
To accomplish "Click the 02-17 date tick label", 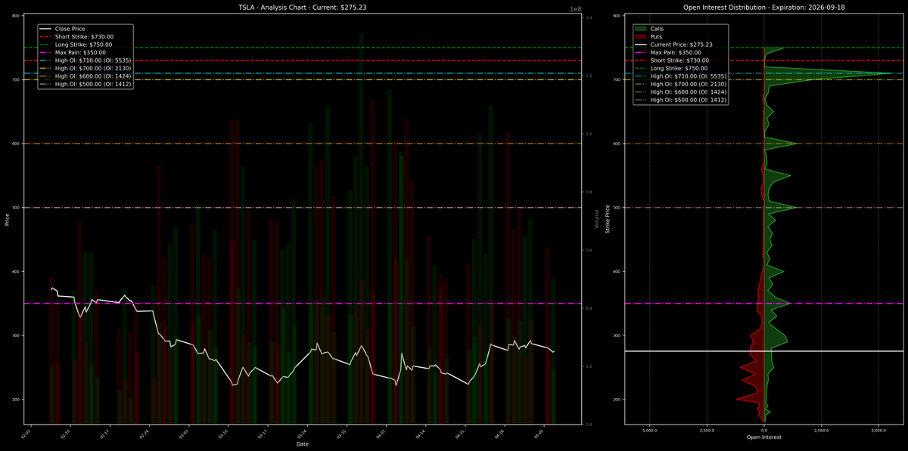I will click(x=106, y=433).
